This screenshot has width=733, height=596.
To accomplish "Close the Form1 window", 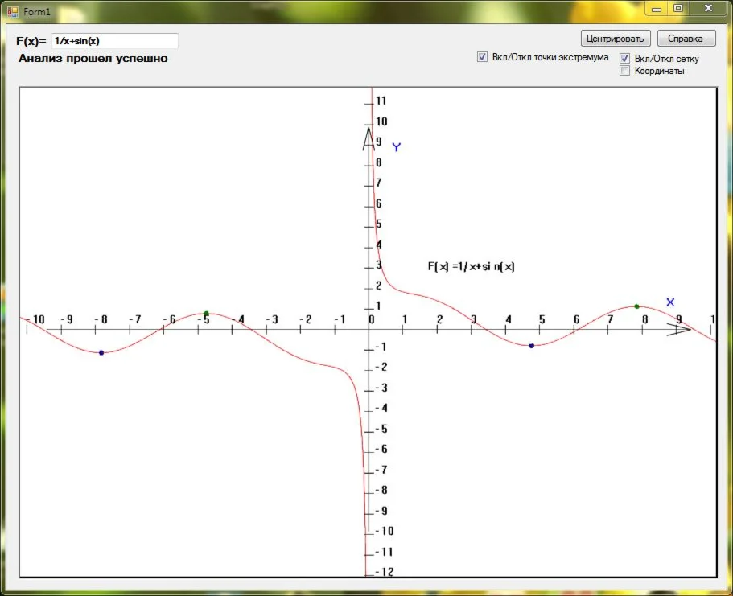I will pyautogui.click(x=708, y=8).
